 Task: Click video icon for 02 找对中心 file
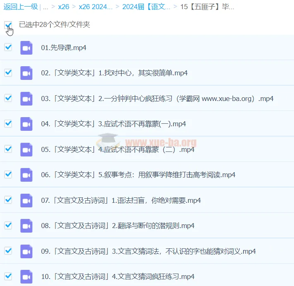point(26,73)
